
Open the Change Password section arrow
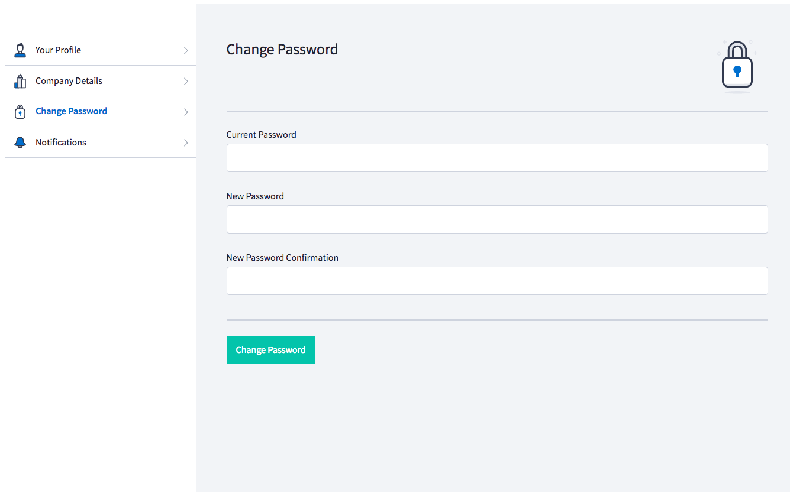tap(186, 111)
